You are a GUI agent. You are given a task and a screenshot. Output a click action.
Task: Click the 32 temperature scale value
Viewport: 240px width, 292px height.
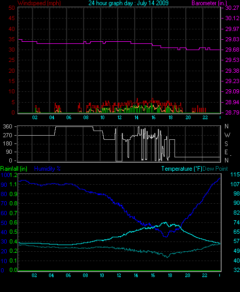pyautogui.click(x=237, y=270)
